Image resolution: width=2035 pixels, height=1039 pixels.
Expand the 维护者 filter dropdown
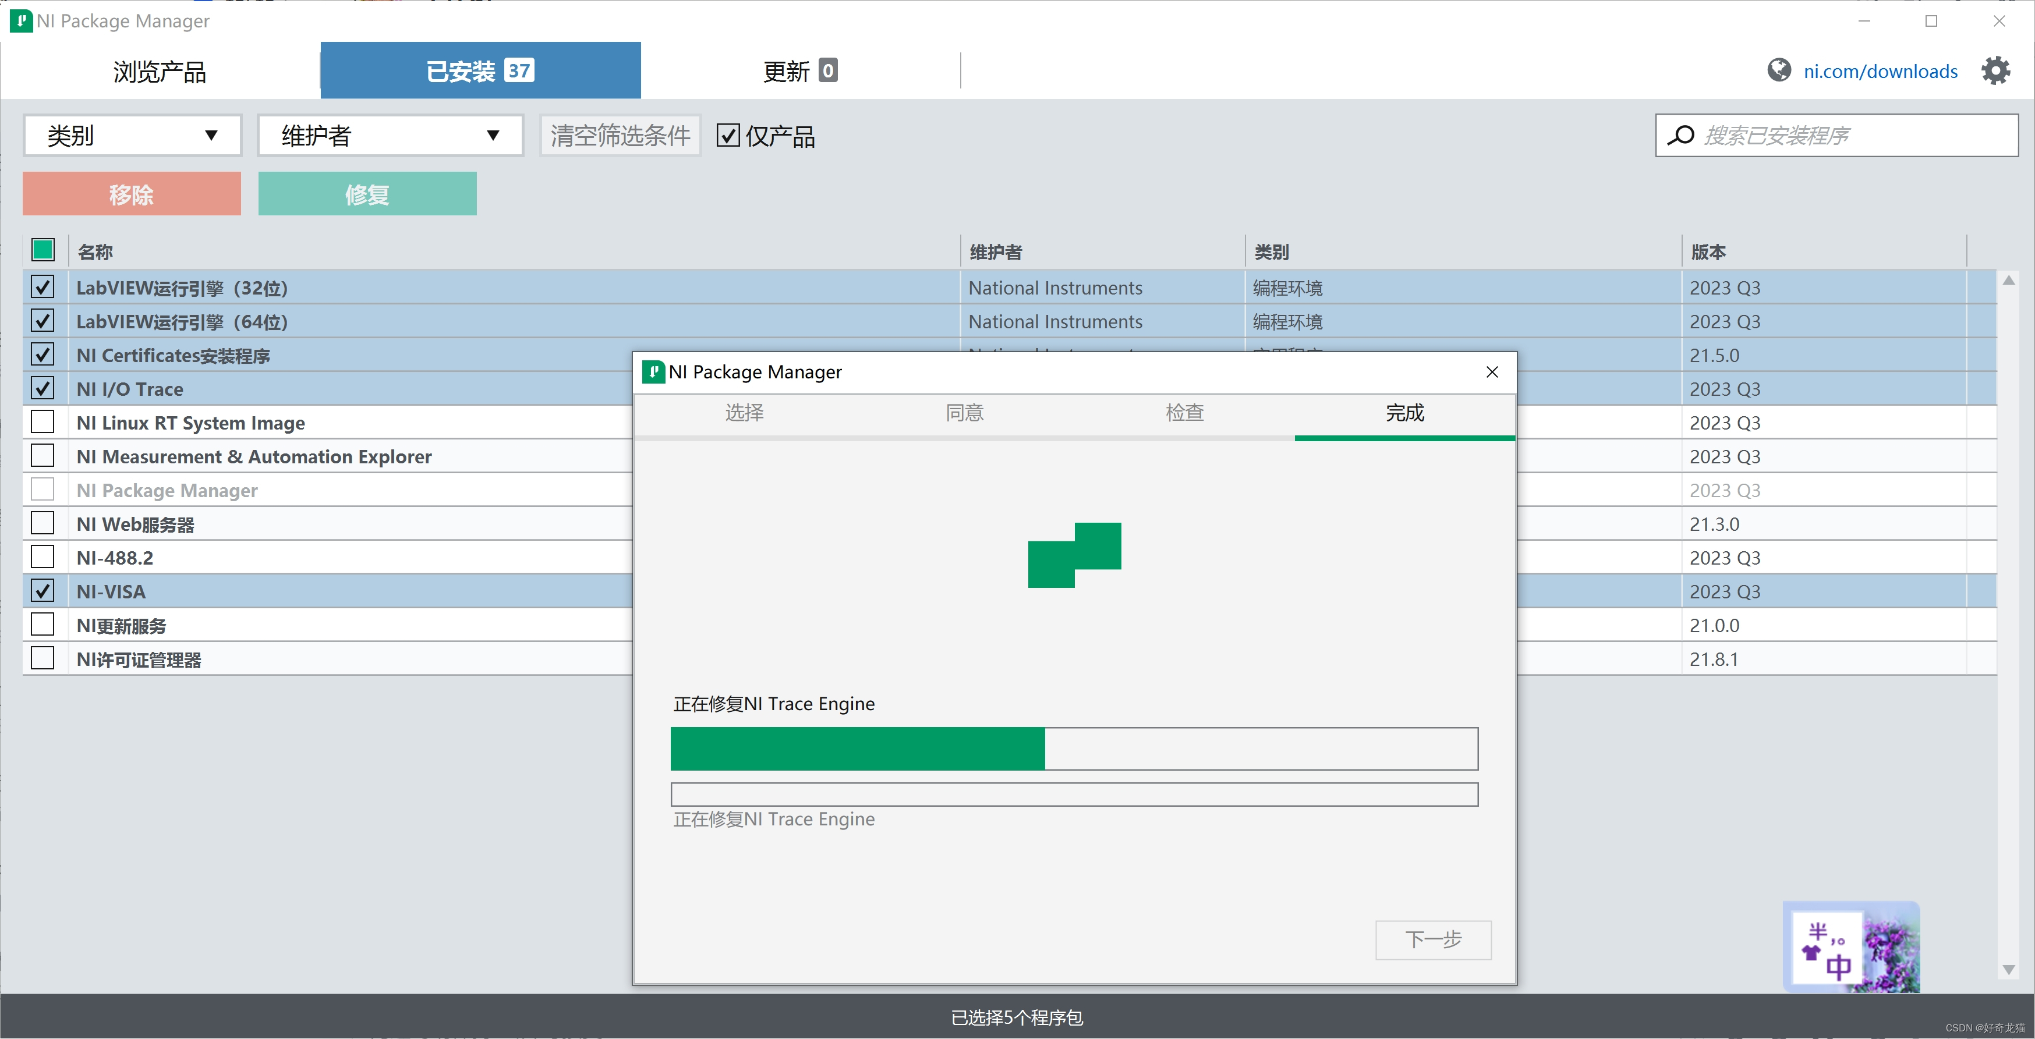(x=390, y=136)
